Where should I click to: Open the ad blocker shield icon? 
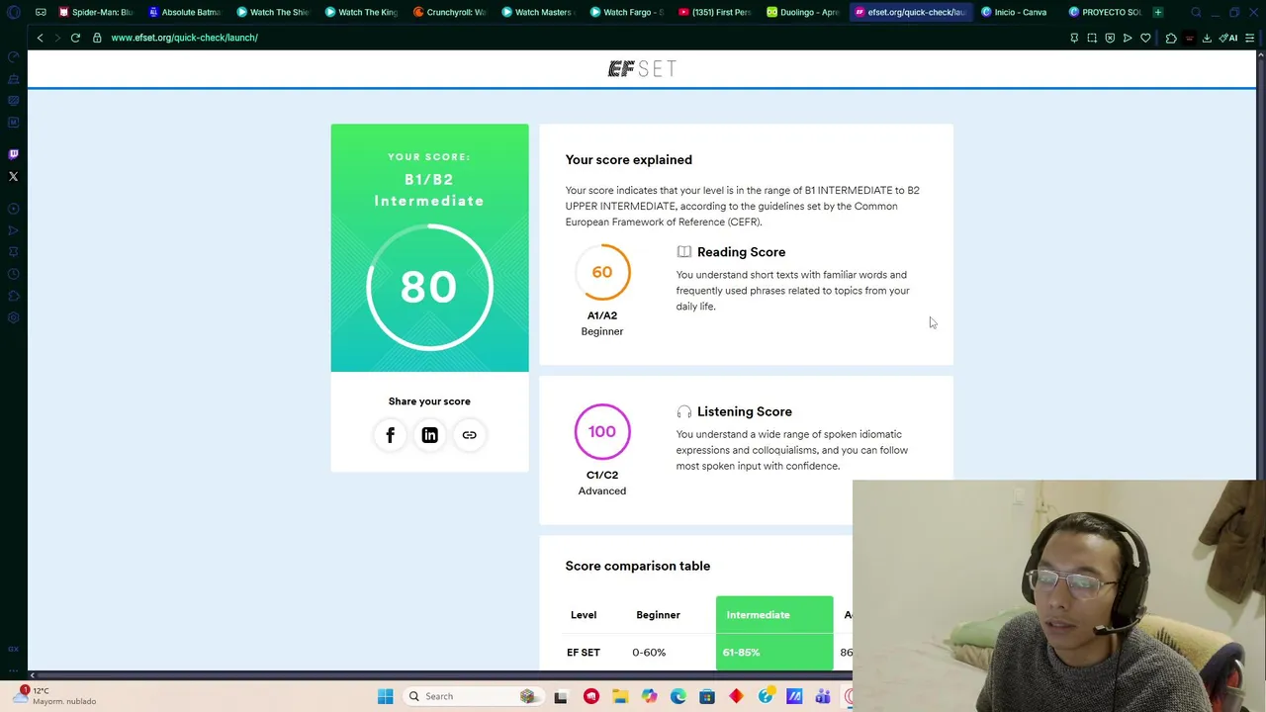[1110, 38]
